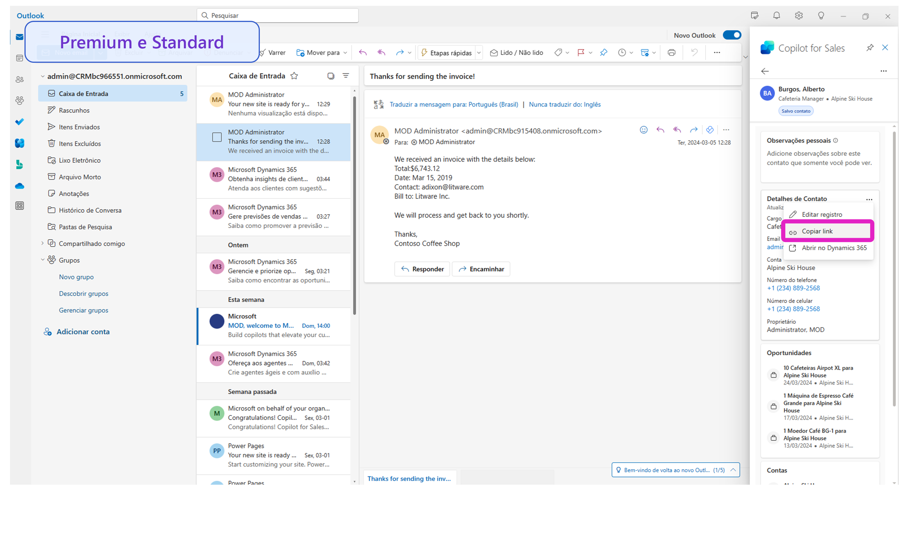Viewport: 908px width, 540px height.
Task: Turn off the Novo Outlook toggle
Action: pos(732,35)
